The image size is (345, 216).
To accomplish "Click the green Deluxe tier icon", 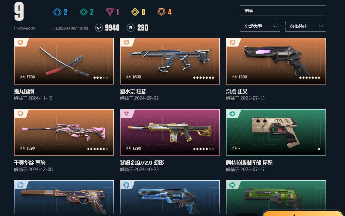I will tap(84, 12).
